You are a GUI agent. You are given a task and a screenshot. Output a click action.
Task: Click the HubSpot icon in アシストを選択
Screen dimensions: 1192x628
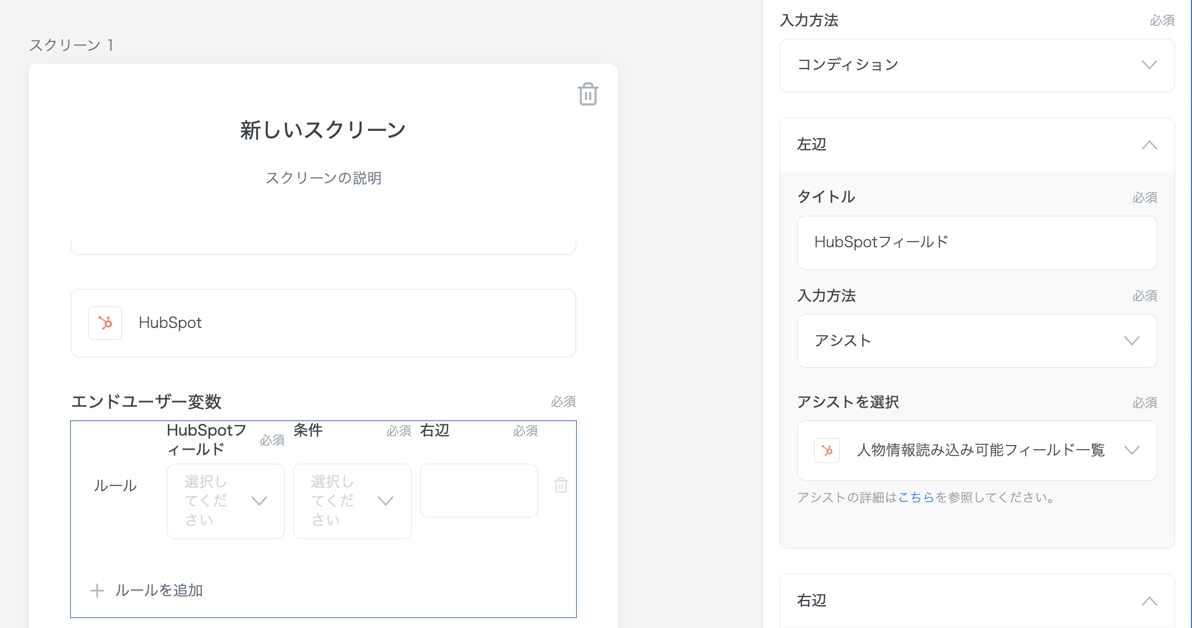[x=827, y=450]
